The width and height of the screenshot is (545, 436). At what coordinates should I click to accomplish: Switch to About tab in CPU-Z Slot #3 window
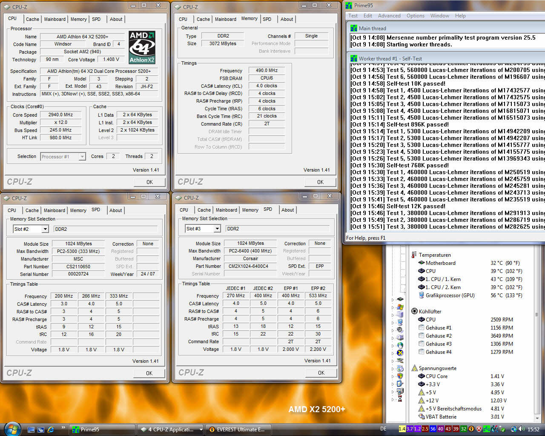coord(287,210)
